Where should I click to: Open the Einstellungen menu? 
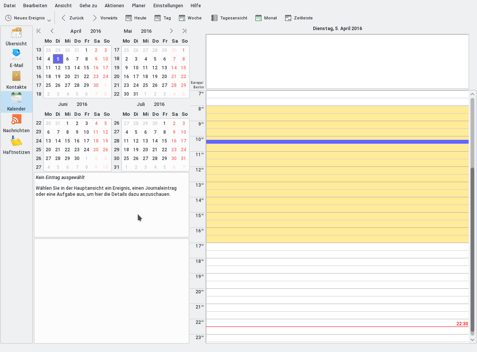click(x=168, y=6)
